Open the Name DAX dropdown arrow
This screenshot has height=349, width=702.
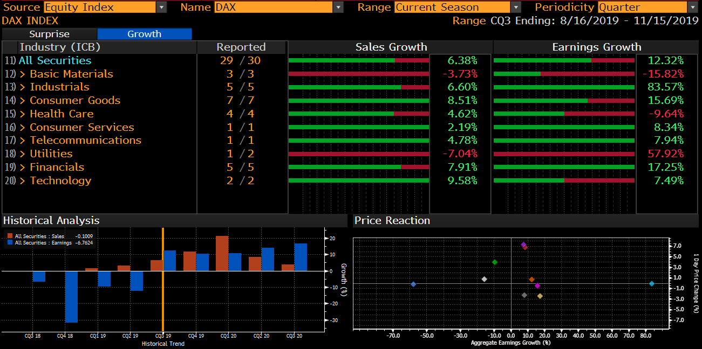(338, 7)
